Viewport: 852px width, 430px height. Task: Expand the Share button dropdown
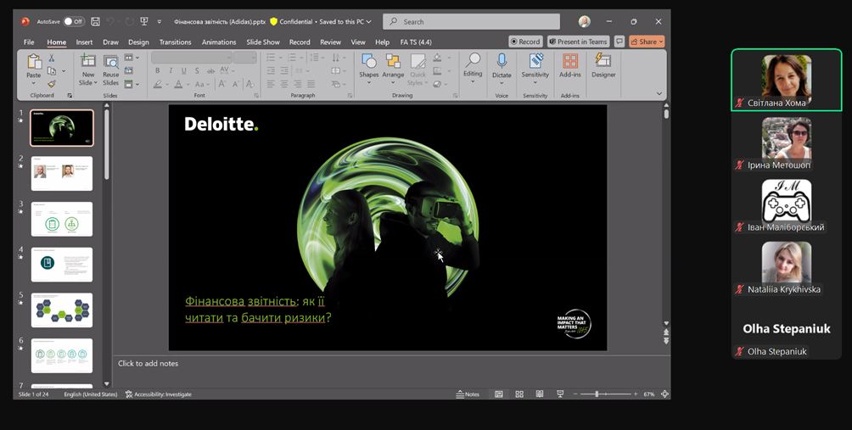pos(661,42)
